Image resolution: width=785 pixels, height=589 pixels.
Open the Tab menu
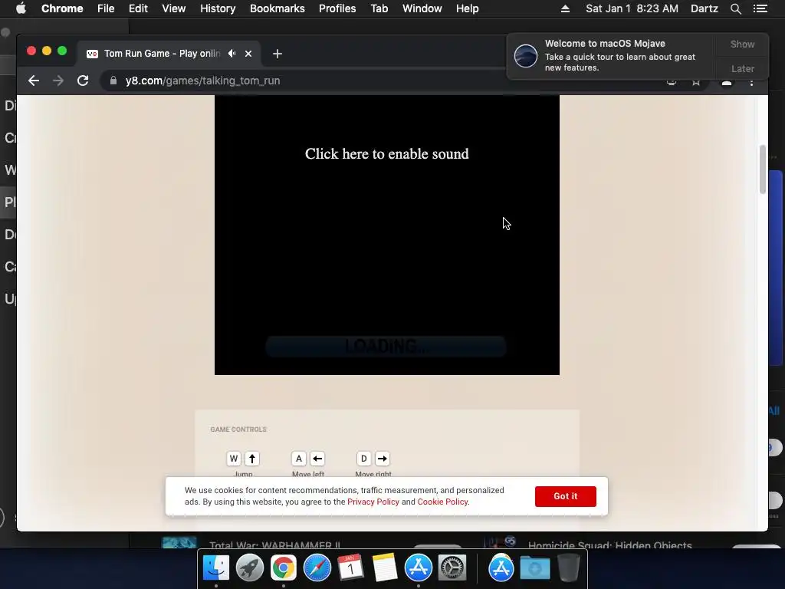379,8
